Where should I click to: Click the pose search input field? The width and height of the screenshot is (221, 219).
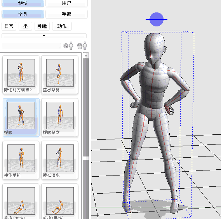tap(32, 46)
